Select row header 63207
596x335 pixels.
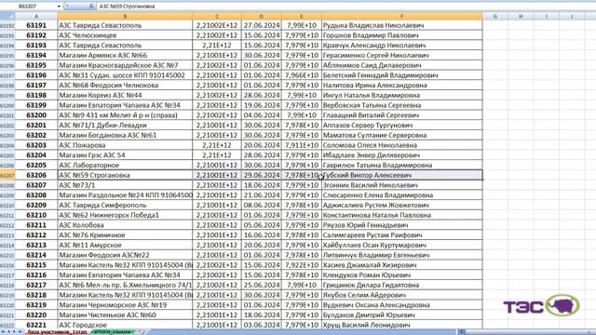(x=7, y=176)
